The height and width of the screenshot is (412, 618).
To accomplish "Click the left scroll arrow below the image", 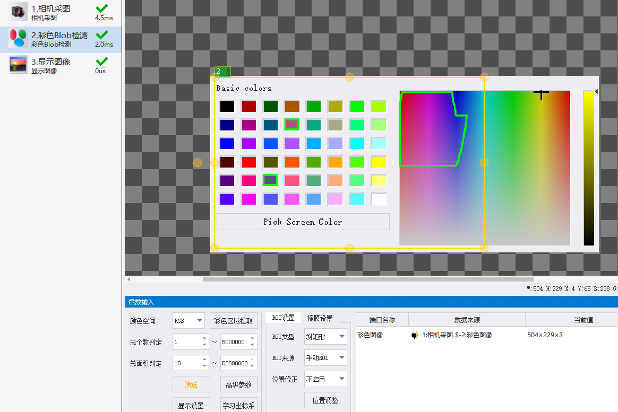I will (128, 279).
